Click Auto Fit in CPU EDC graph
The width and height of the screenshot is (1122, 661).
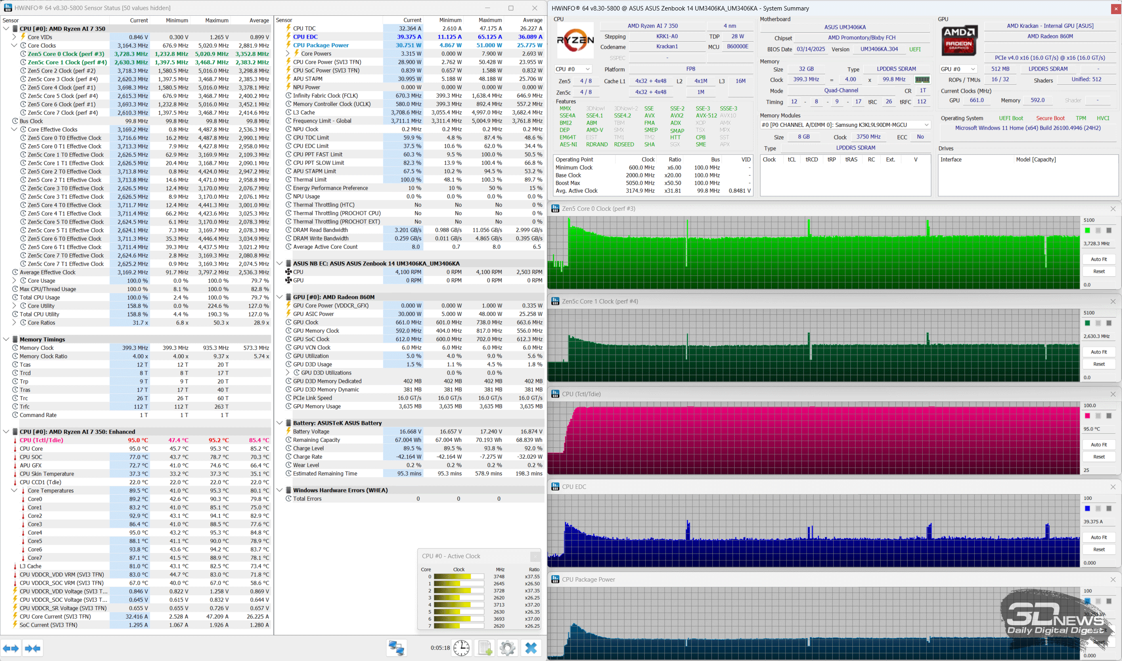[1098, 537]
